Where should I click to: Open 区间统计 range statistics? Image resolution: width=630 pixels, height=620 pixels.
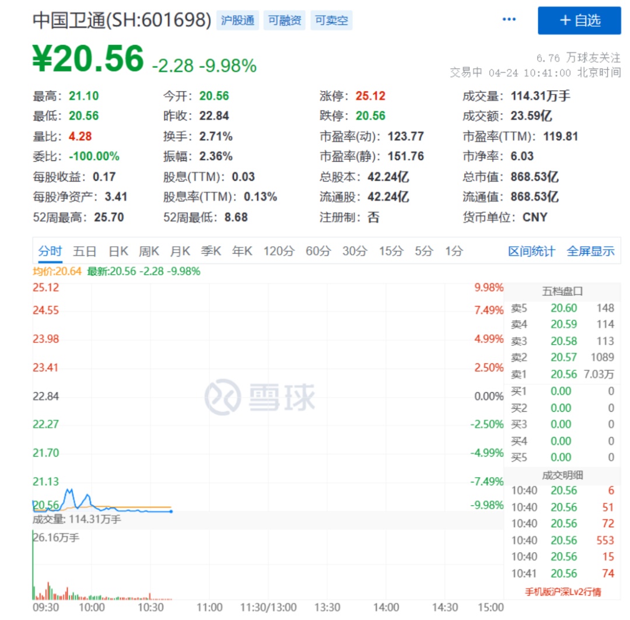531,251
